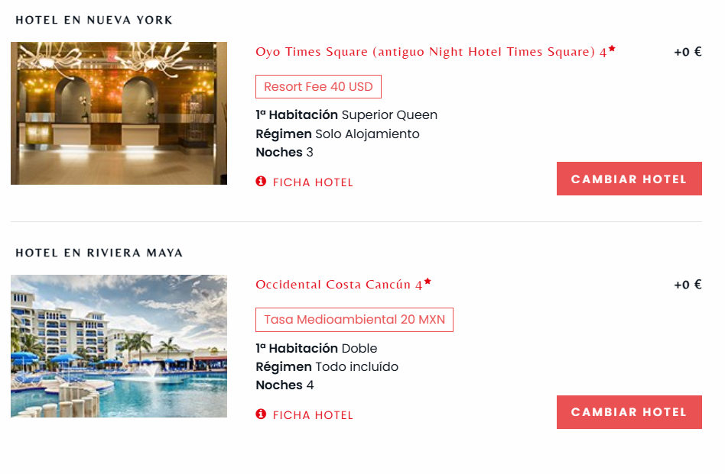Click the red star after Oyo Times Square name

point(612,50)
